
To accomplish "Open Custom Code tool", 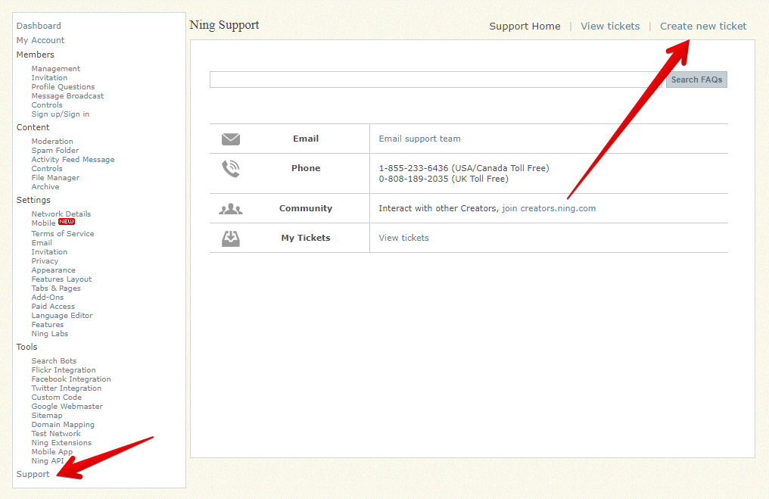I will point(57,398).
